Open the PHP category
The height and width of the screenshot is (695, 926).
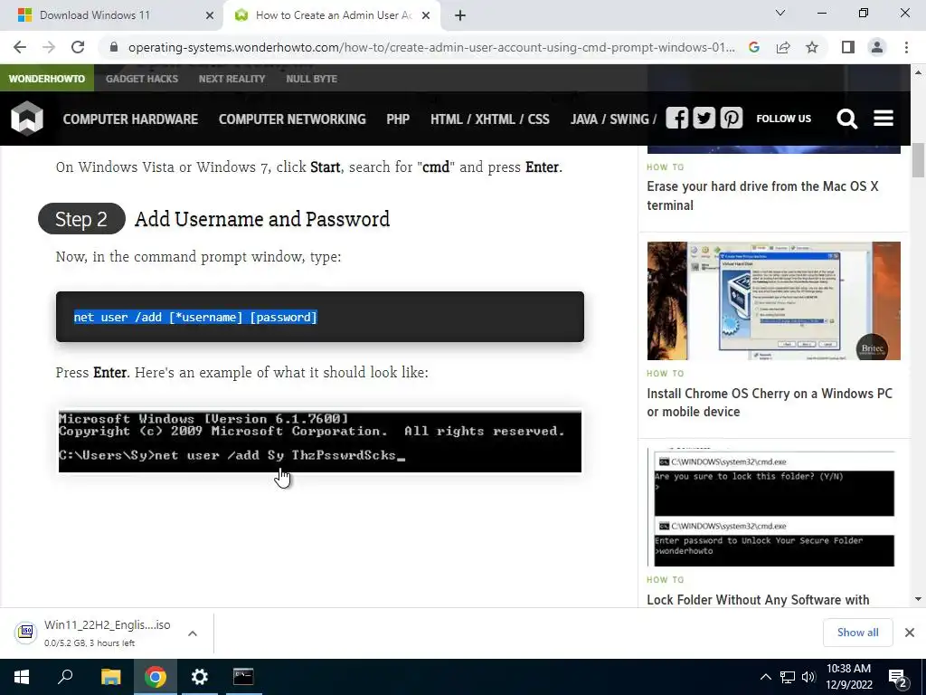(x=398, y=119)
